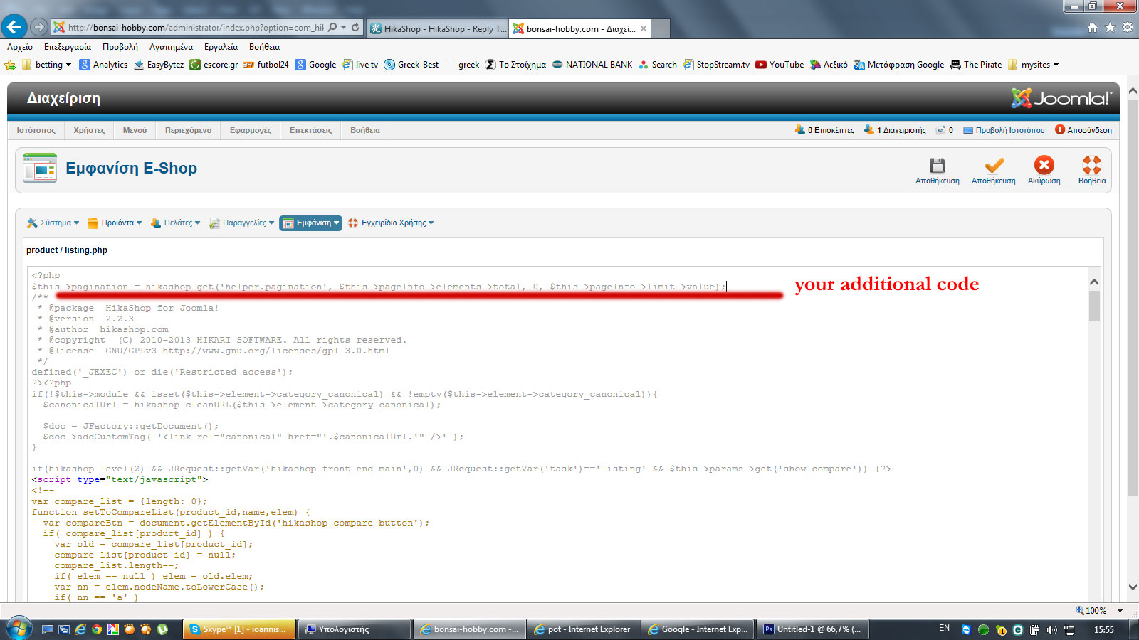Click the 15:55 system clock

(1104, 630)
